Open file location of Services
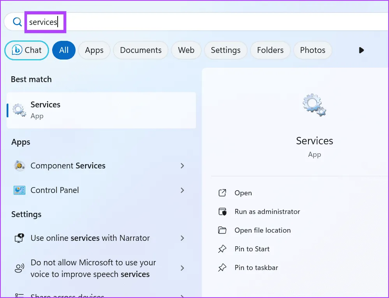Image resolution: width=389 pixels, height=298 pixels. (x=262, y=230)
